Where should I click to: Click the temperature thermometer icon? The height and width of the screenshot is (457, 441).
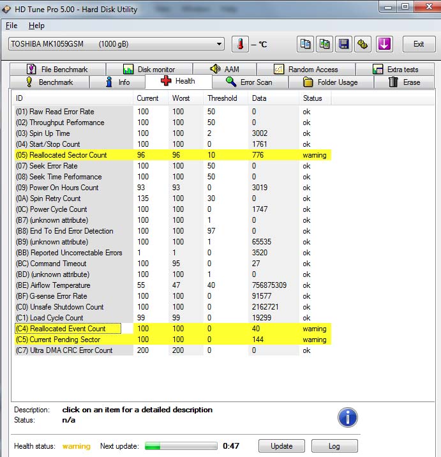pos(240,44)
